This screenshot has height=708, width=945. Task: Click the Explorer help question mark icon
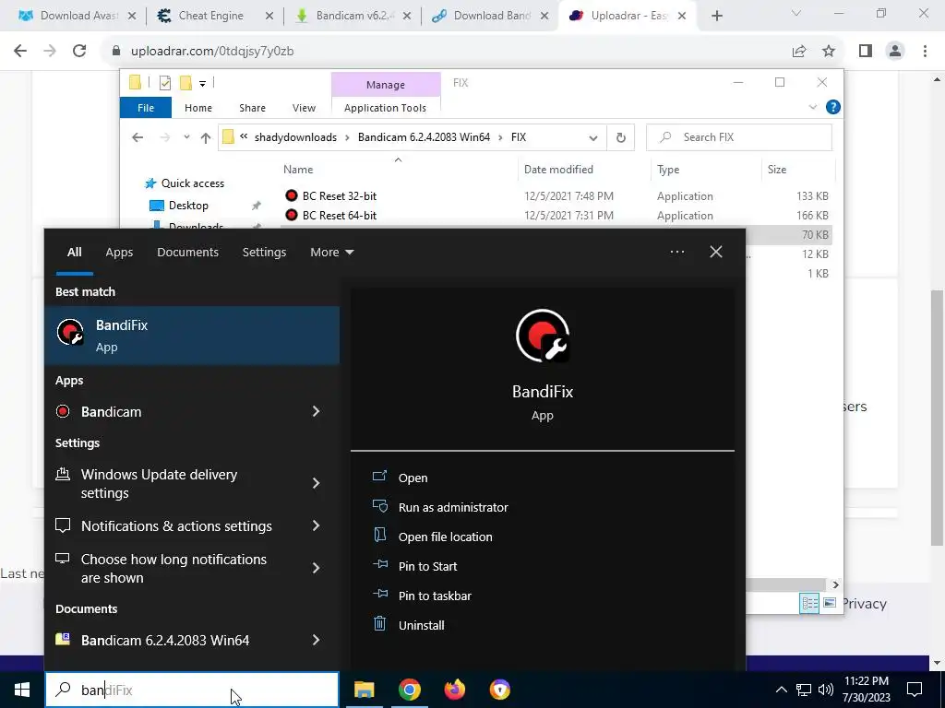833,107
